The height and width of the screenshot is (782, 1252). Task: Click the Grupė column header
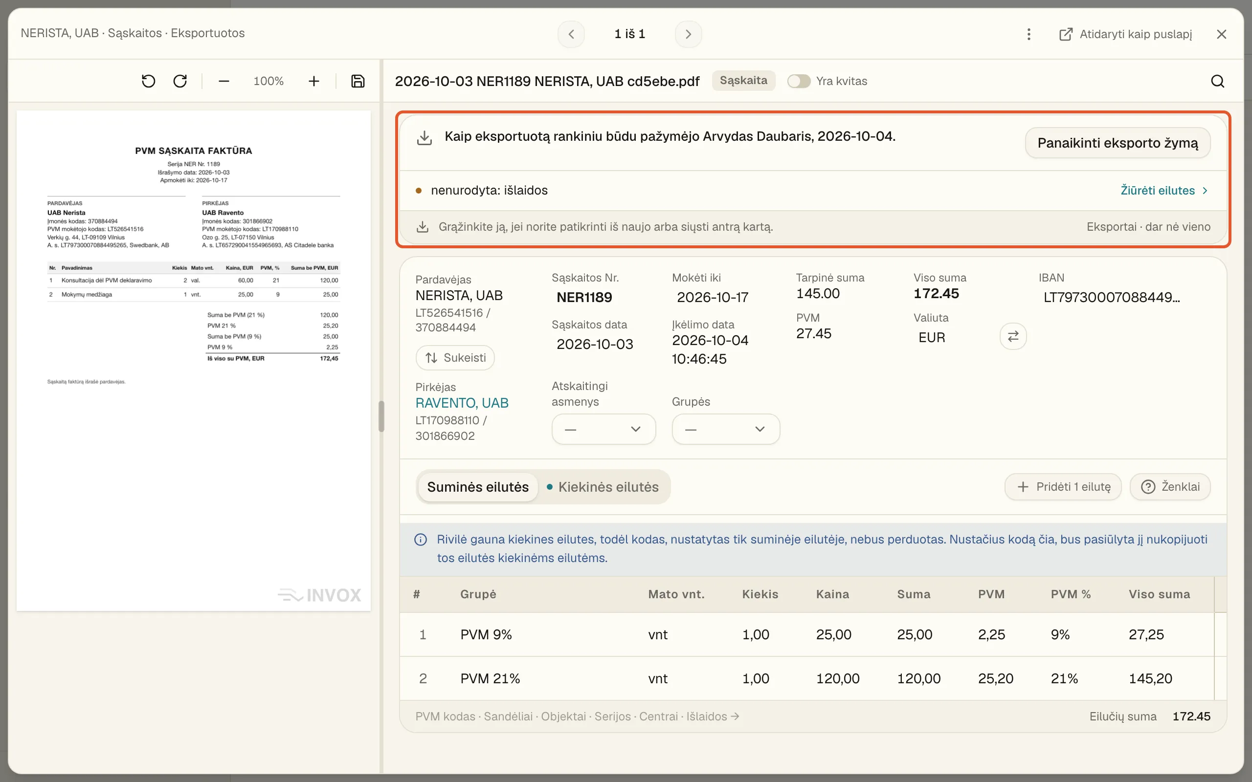pyautogui.click(x=478, y=594)
